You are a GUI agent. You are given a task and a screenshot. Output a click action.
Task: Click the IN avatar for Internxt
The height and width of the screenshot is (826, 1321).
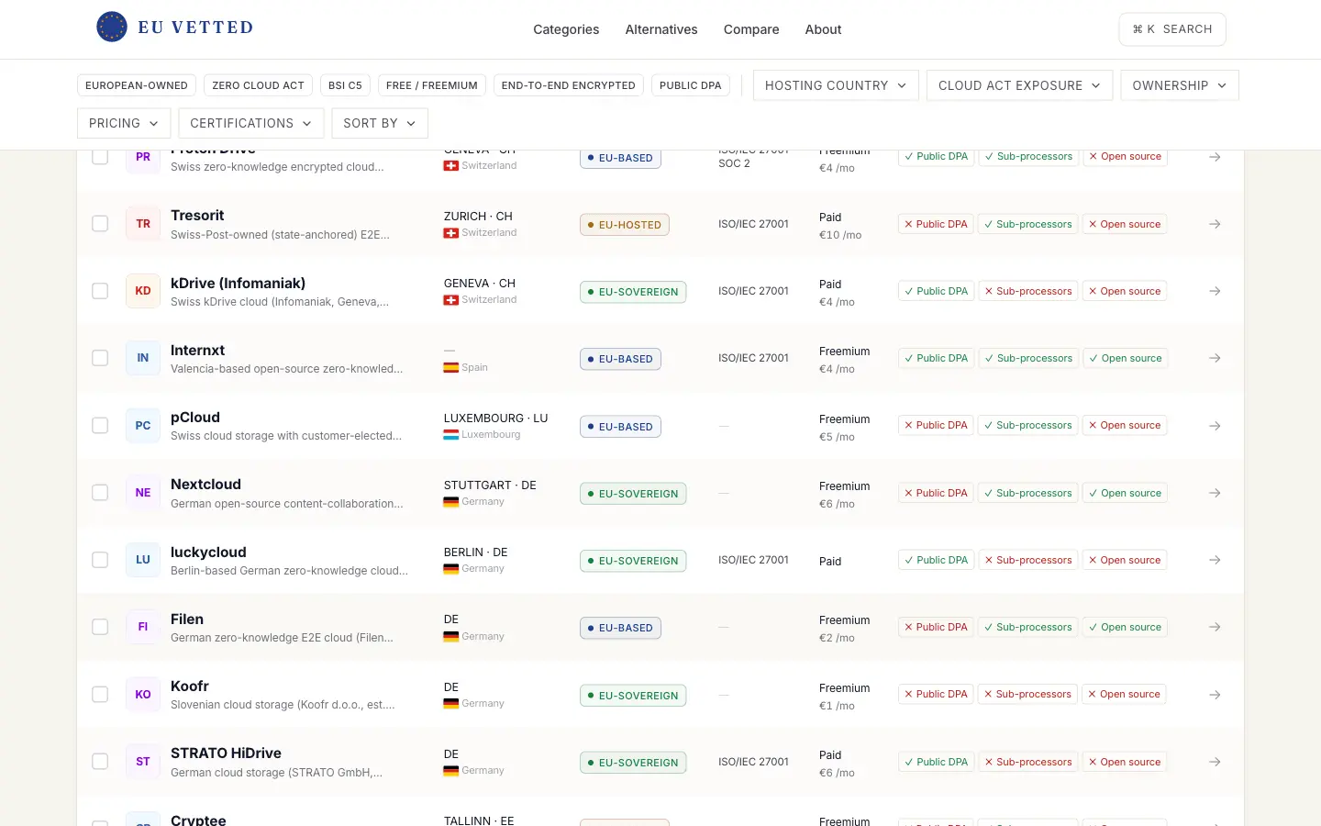pyautogui.click(x=143, y=358)
